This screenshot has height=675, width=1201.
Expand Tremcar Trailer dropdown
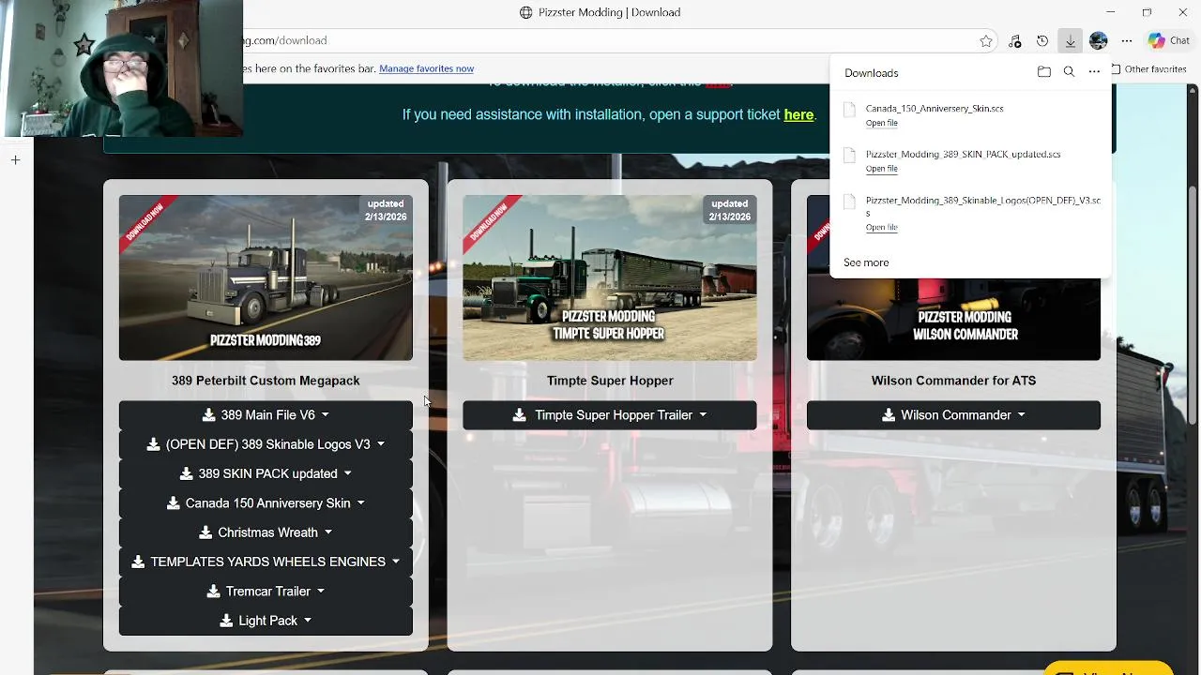(266, 592)
